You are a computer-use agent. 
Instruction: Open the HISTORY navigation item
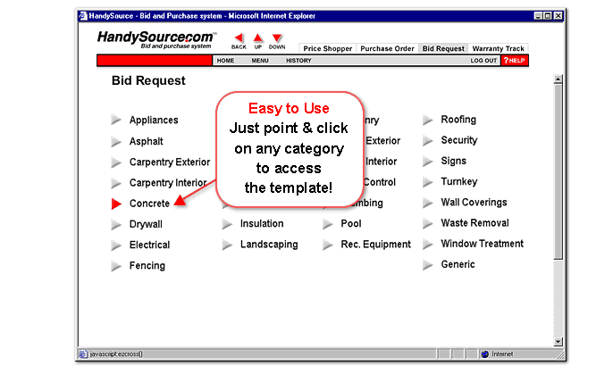[x=298, y=61]
